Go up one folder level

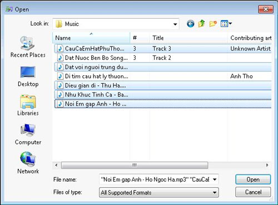(202, 24)
